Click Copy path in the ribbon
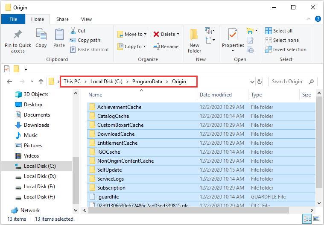 pos(85,40)
